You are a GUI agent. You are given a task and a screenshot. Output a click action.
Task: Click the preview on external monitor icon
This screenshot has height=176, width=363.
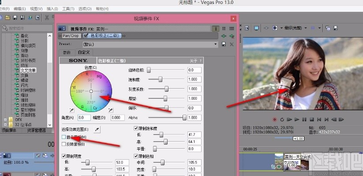click(256, 28)
